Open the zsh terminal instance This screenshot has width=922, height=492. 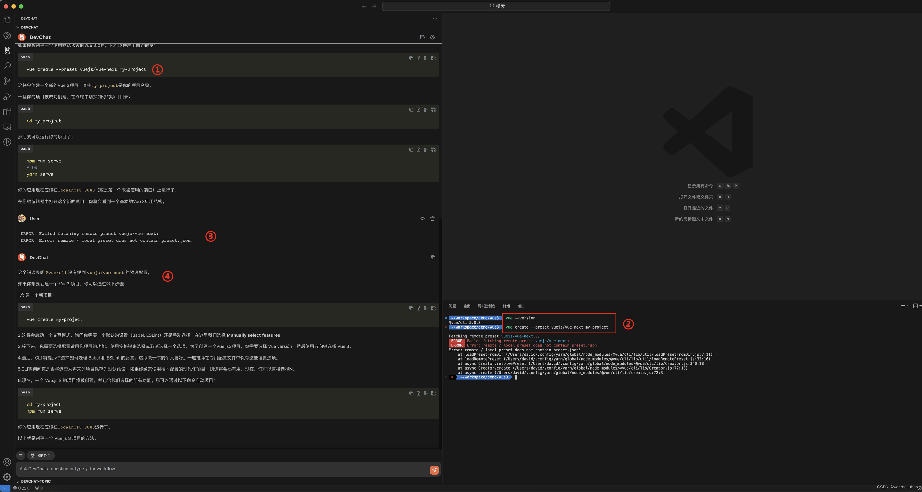(x=917, y=306)
